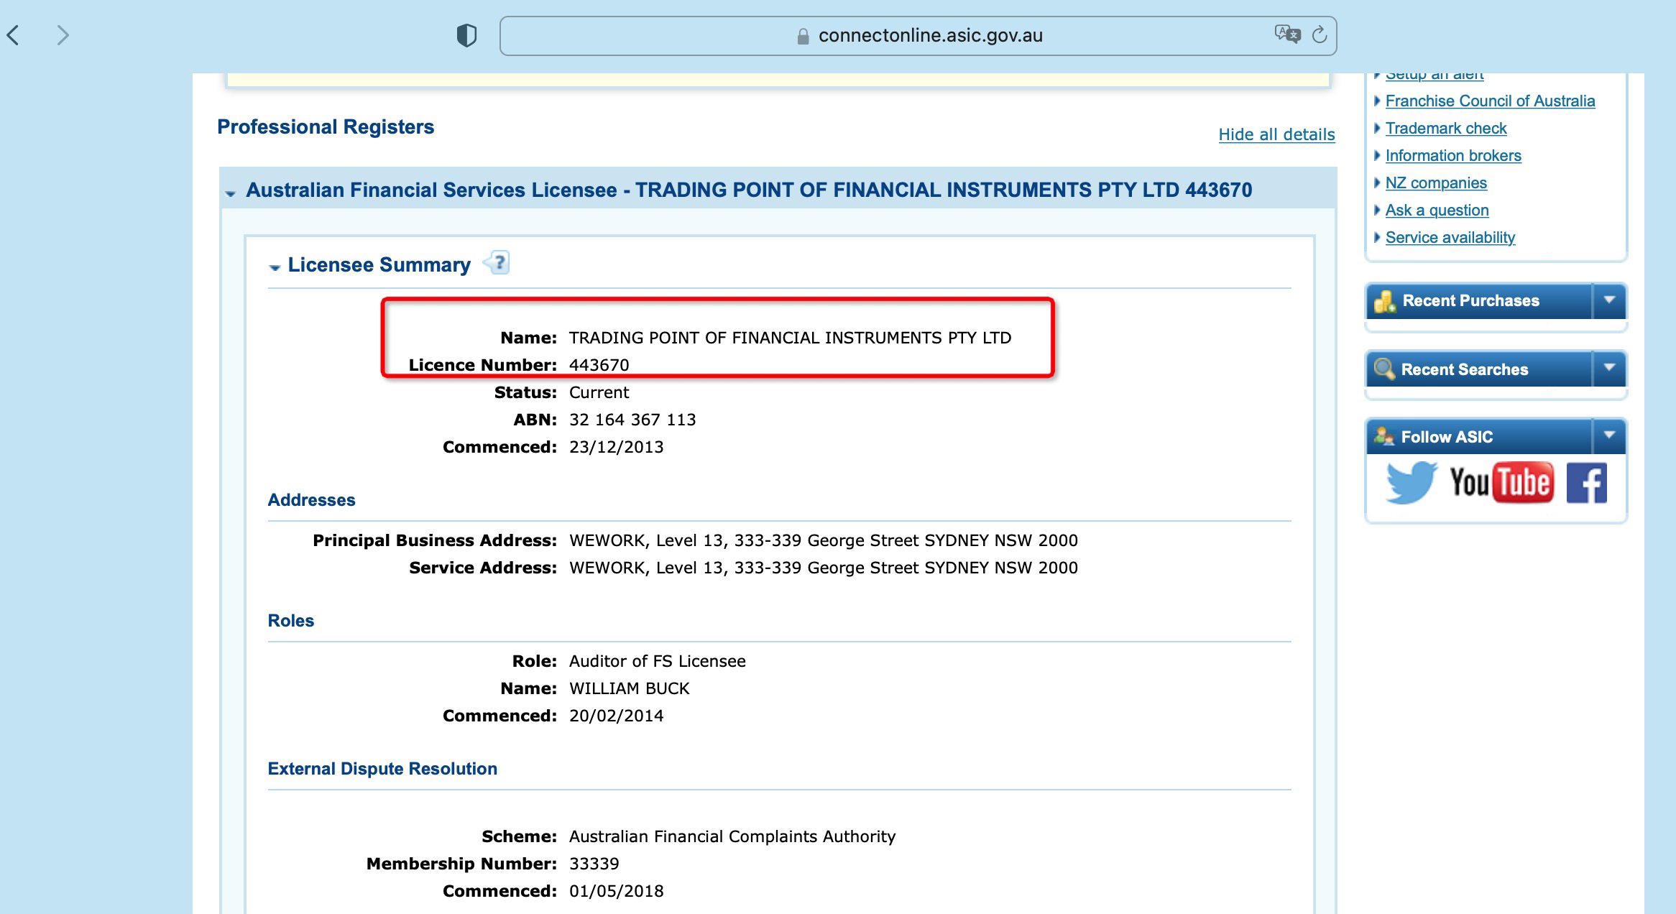Click the translate page icon in address bar
The width and height of the screenshot is (1676, 914).
[1286, 34]
